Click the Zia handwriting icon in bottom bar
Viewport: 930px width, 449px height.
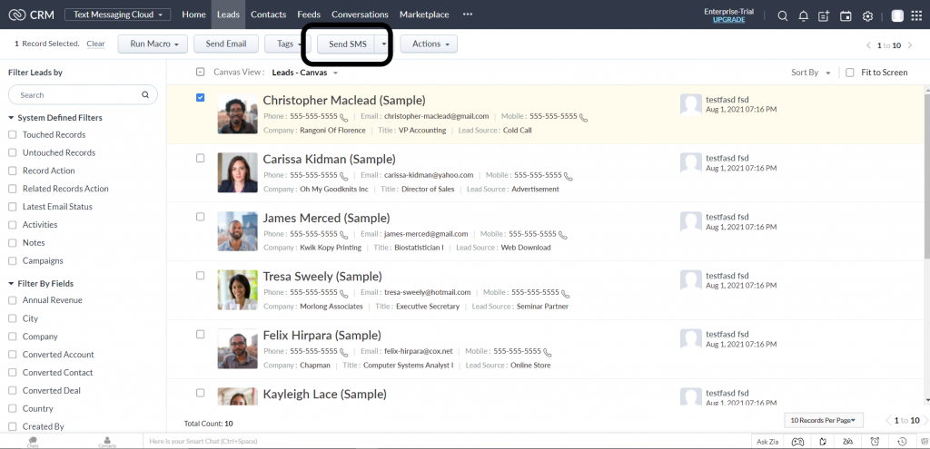[848, 442]
